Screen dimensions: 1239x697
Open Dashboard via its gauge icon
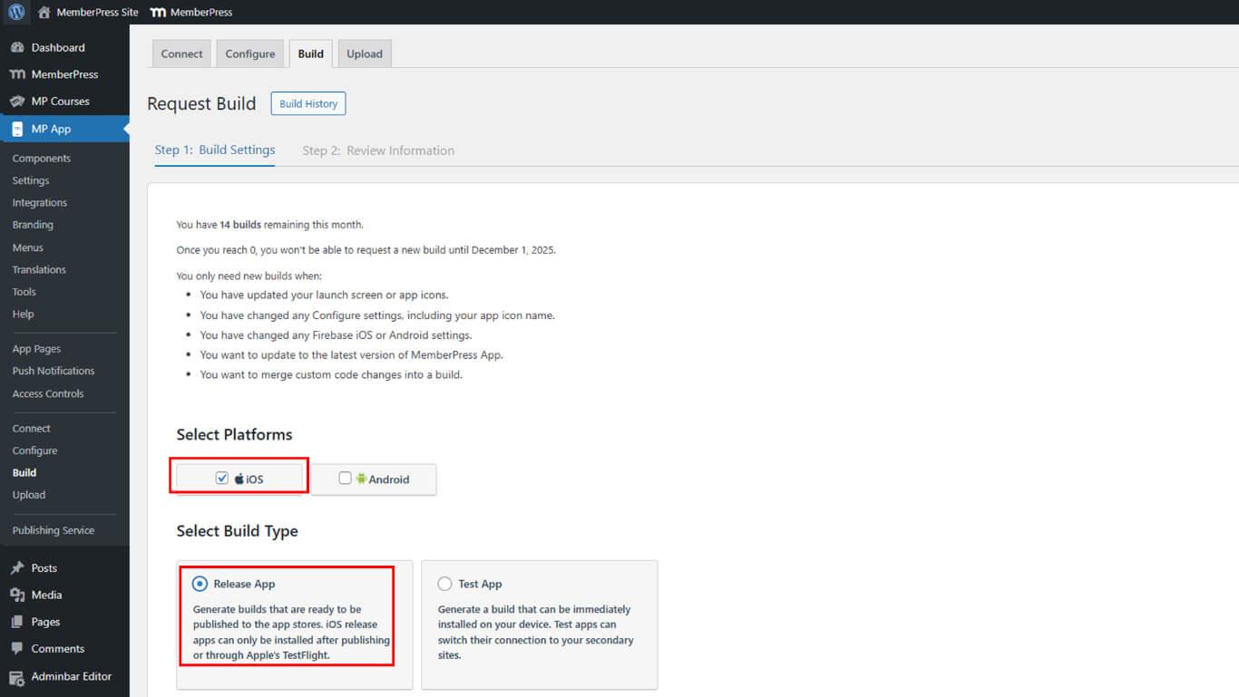[x=17, y=47]
